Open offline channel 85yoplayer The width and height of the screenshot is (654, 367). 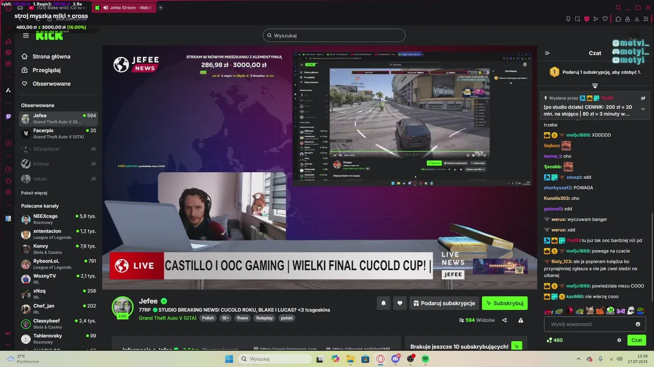[58, 149]
